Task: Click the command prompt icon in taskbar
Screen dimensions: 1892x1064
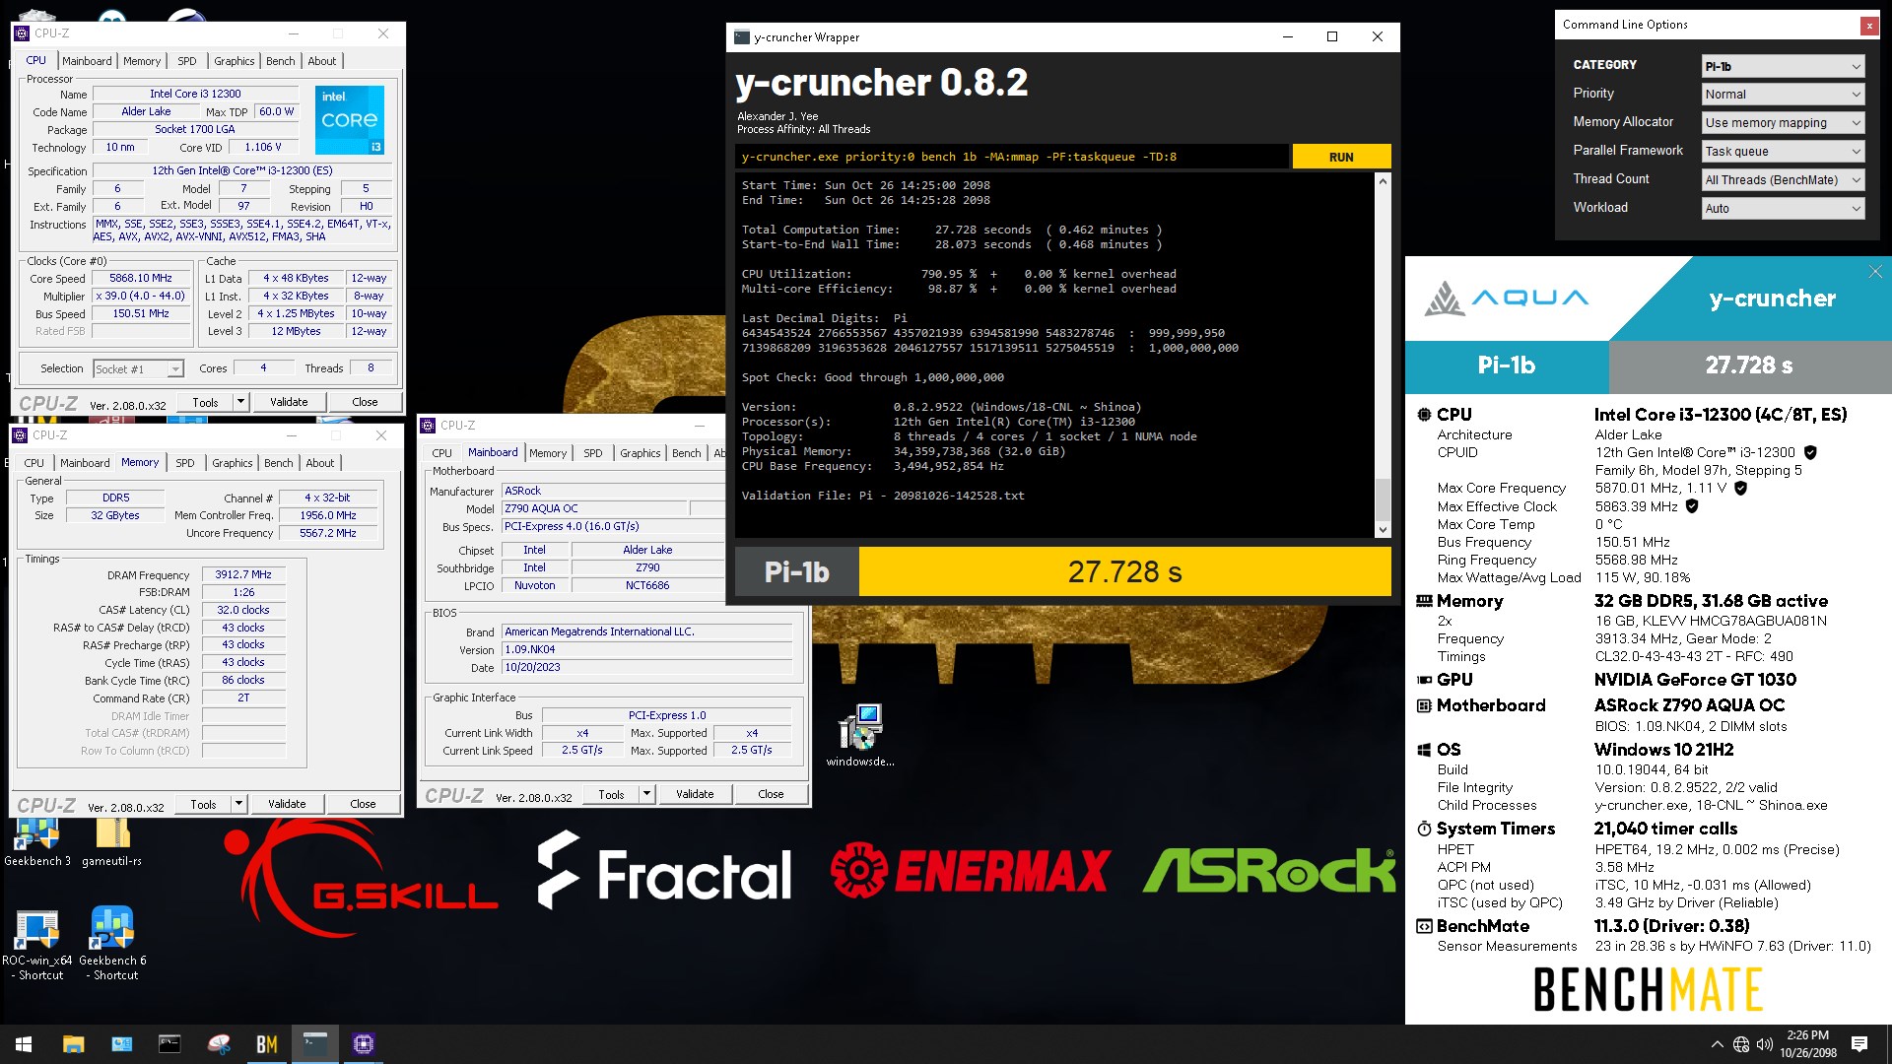Action: click(x=169, y=1044)
